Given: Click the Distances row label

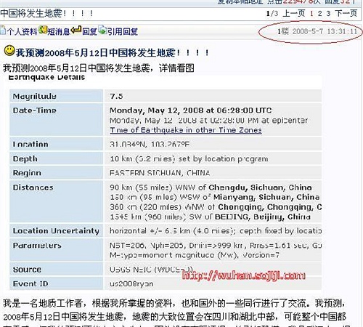Looking at the screenshot, I should click(x=33, y=187).
